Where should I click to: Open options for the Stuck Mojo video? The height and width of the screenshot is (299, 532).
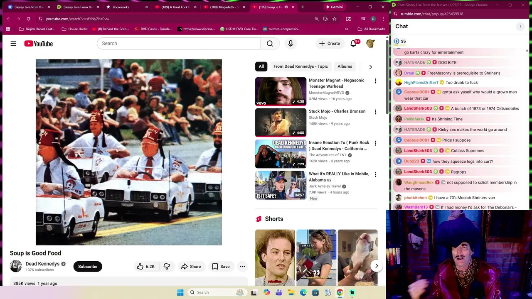[x=375, y=112]
